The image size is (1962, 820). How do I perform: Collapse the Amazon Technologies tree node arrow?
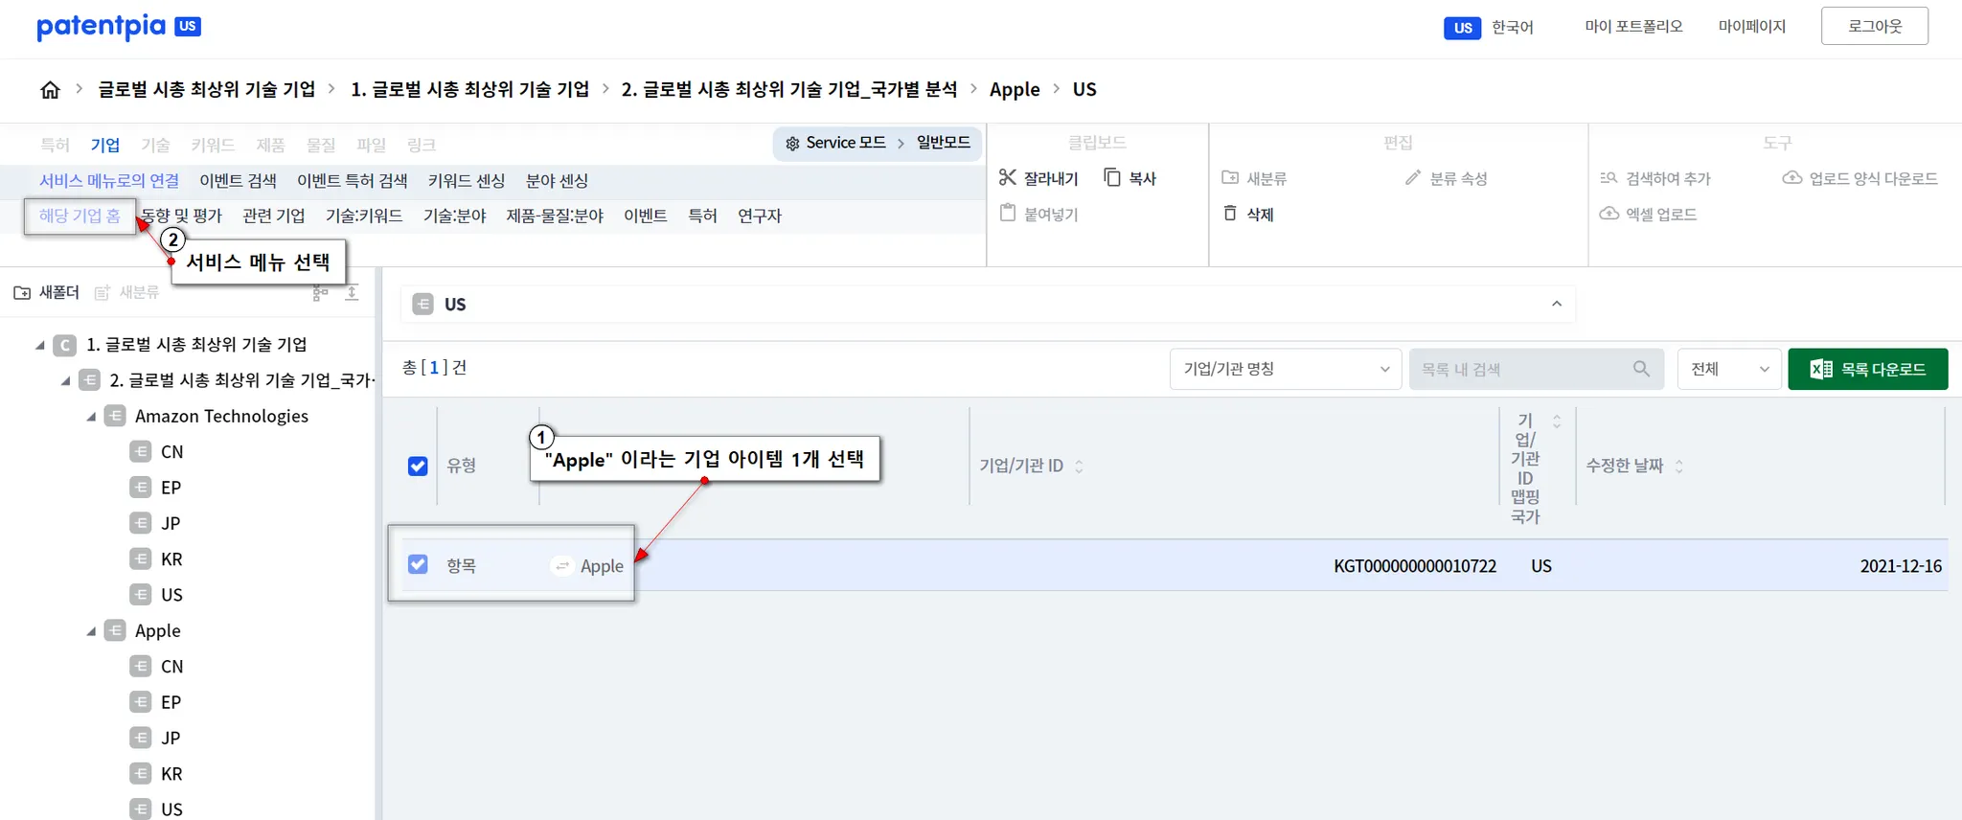[x=91, y=417]
